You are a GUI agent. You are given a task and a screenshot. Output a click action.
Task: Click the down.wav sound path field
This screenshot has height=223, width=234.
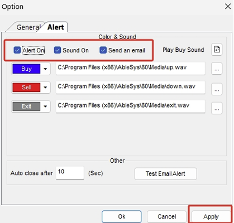click(x=130, y=88)
